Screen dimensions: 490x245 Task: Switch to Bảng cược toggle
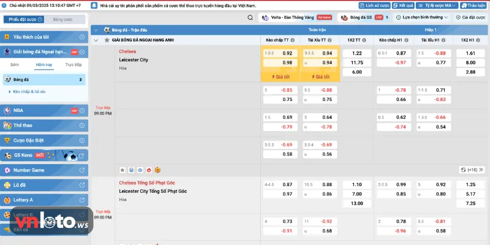[62, 19]
